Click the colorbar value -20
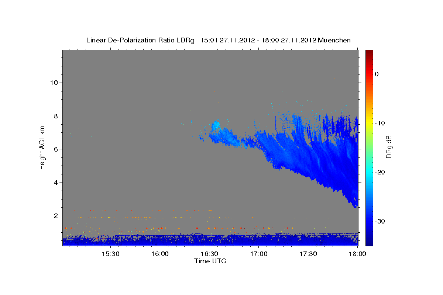Screen dimensions: 443x295 coord(380,172)
